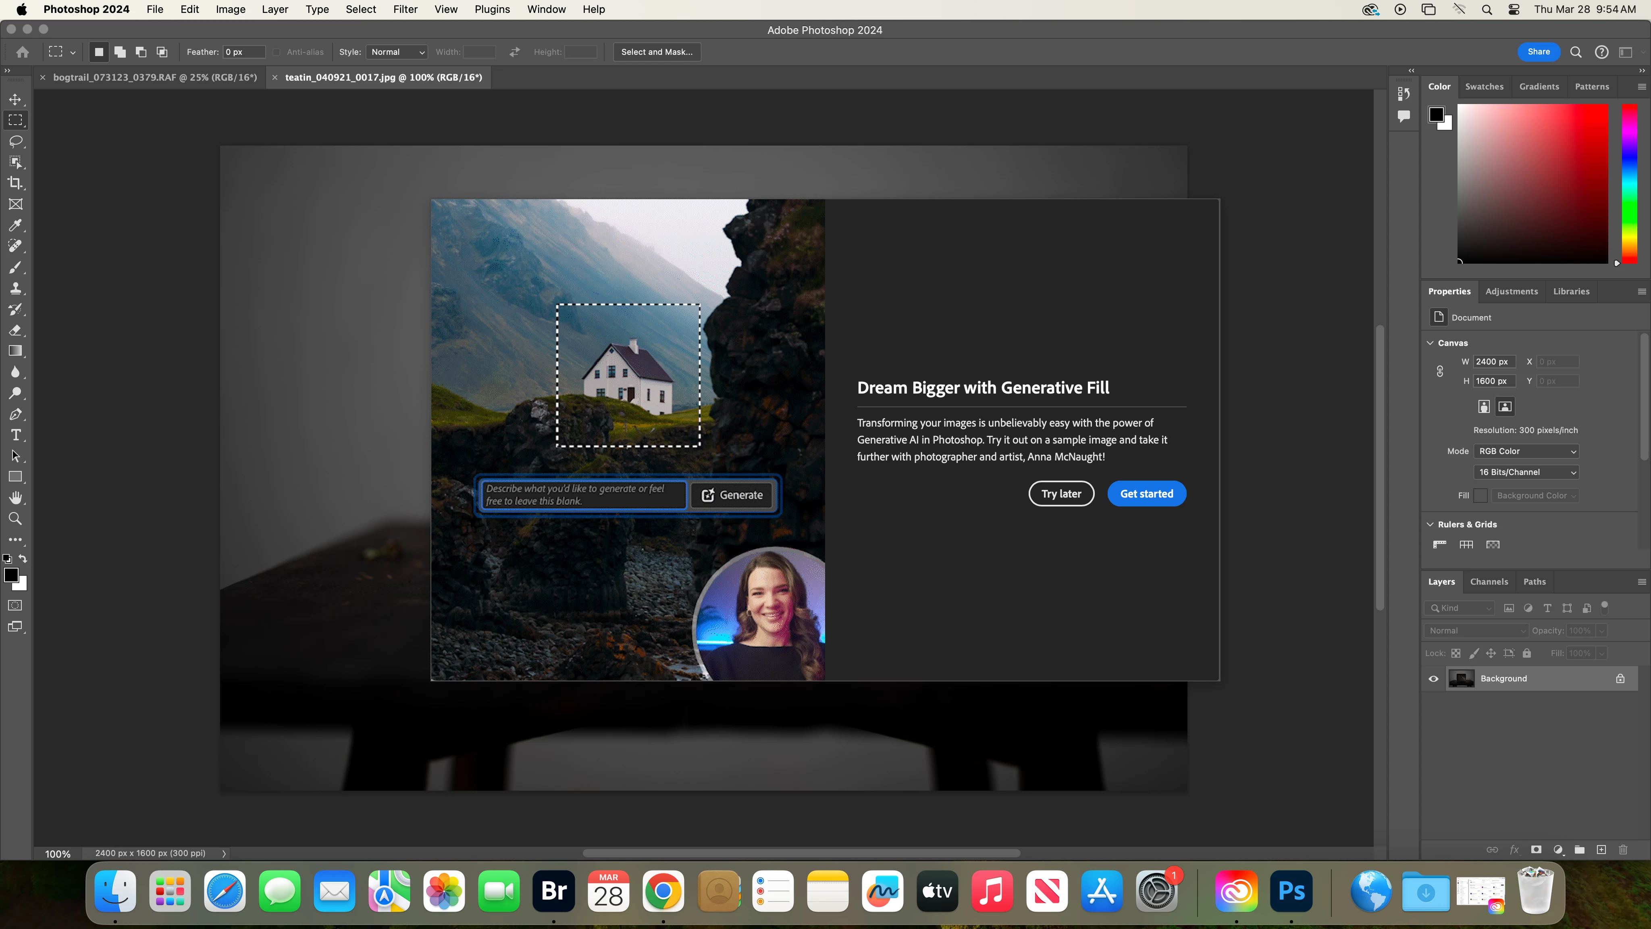Toggle the rulers icon in Rulers & Grids
The height and width of the screenshot is (929, 1651).
click(x=1439, y=544)
